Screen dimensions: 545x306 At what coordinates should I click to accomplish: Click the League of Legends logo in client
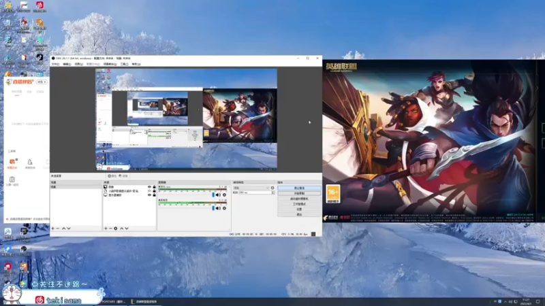point(341,67)
